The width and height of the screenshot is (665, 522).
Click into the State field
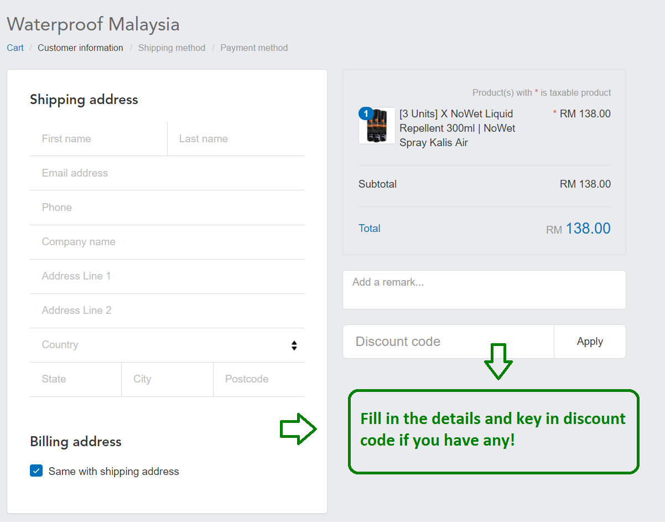tap(75, 379)
